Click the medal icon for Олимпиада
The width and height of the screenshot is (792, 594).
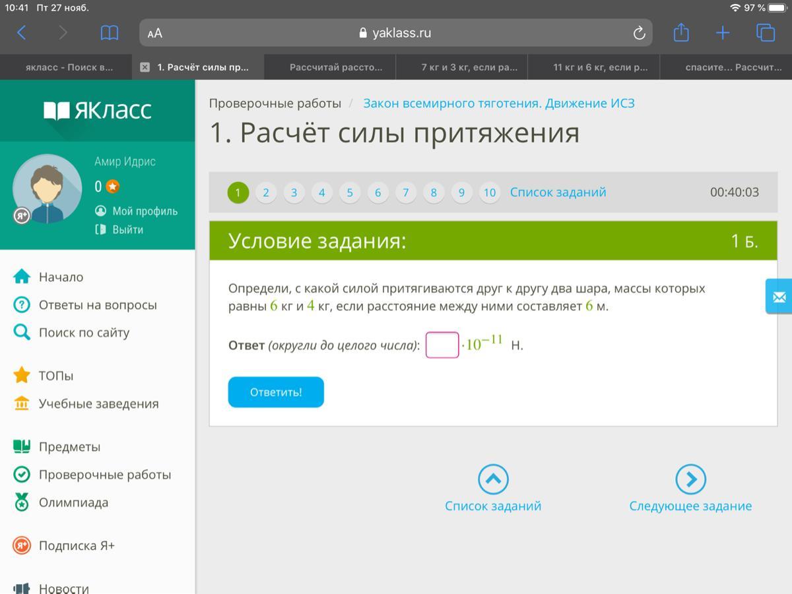[x=22, y=502]
